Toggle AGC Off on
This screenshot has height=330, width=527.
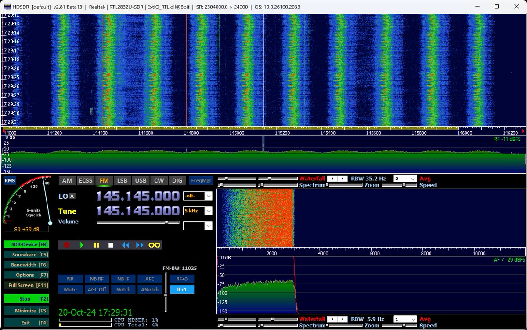[x=97, y=289]
